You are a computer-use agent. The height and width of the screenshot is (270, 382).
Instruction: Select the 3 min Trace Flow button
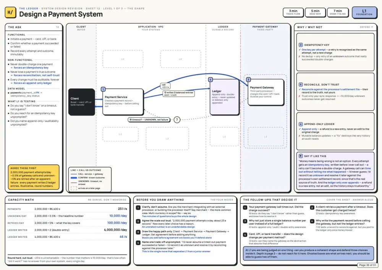[293, 12]
